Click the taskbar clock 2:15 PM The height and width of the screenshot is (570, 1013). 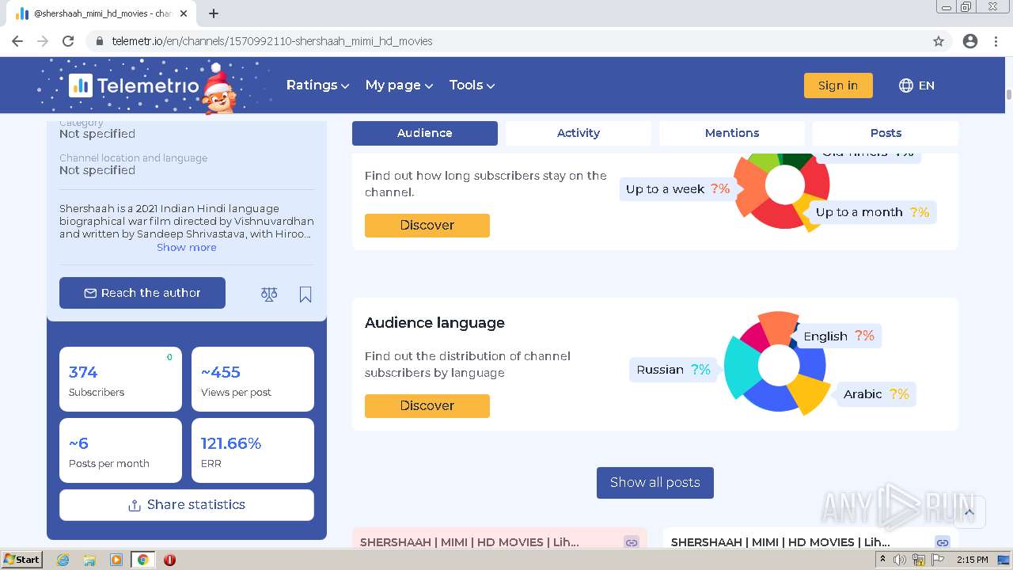pos(972,560)
